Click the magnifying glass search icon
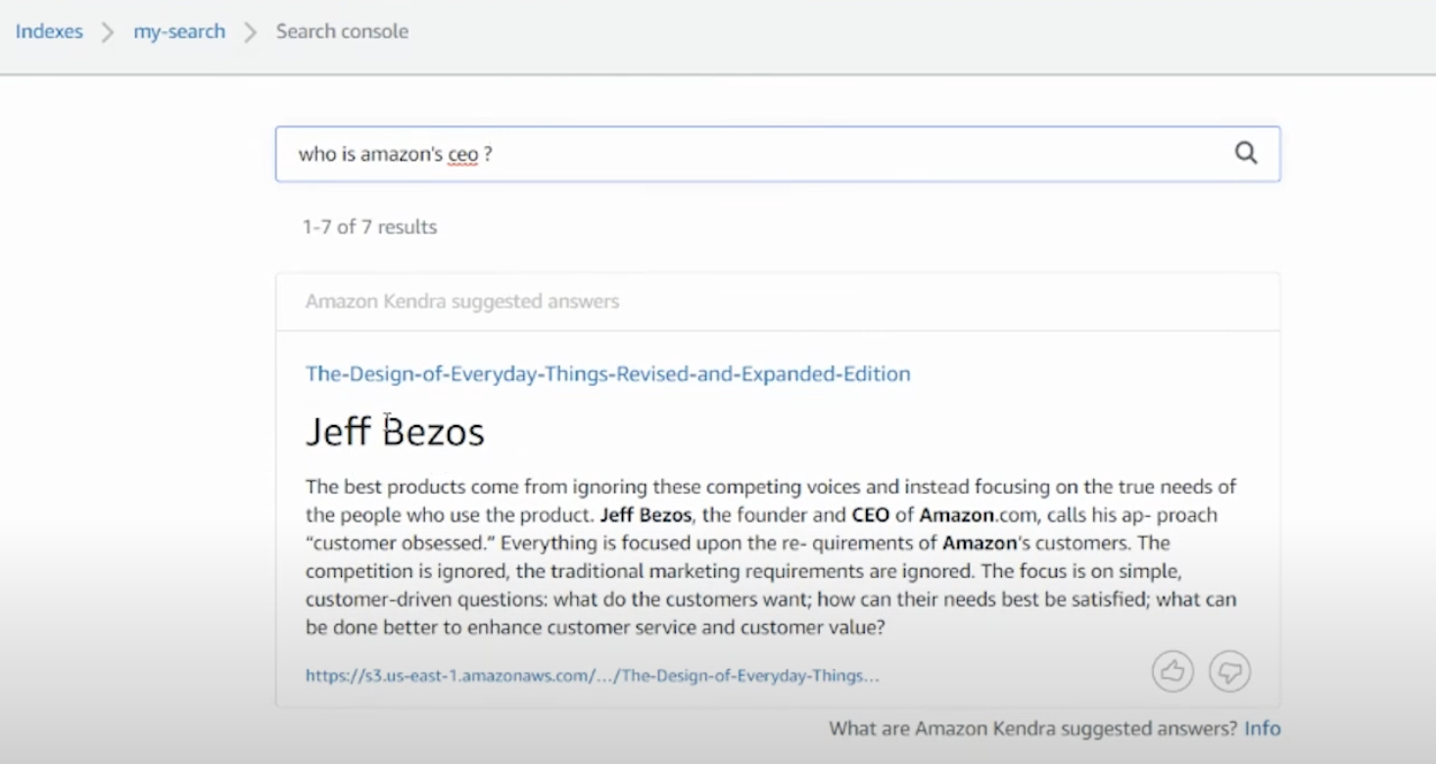The width and height of the screenshot is (1436, 764). pyautogui.click(x=1245, y=153)
